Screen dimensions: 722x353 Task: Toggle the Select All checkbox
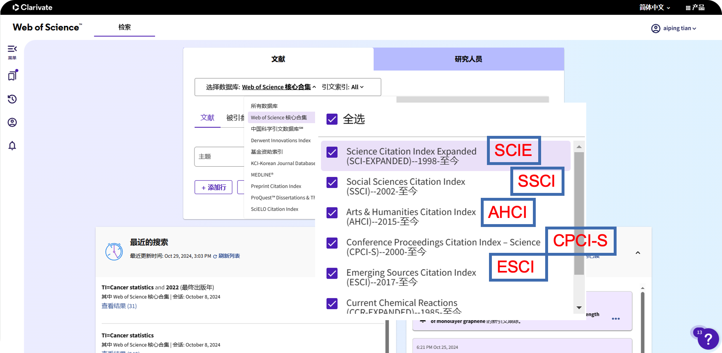[332, 119]
